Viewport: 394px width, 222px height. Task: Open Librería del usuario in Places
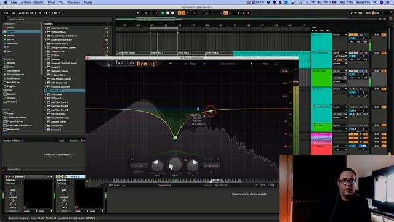pos(17,118)
